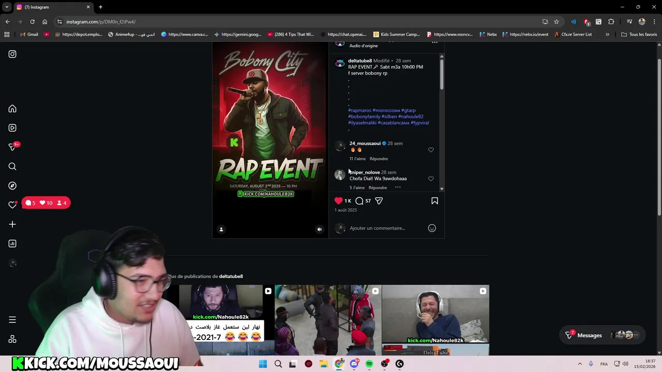
Task: Open Tous les favoris folder
Action: coord(639,34)
